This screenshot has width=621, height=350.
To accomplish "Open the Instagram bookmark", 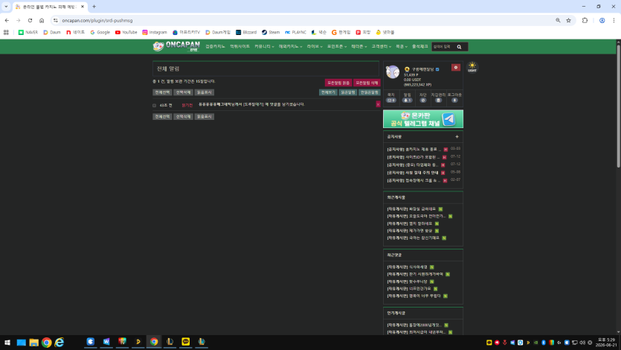I will (155, 32).
